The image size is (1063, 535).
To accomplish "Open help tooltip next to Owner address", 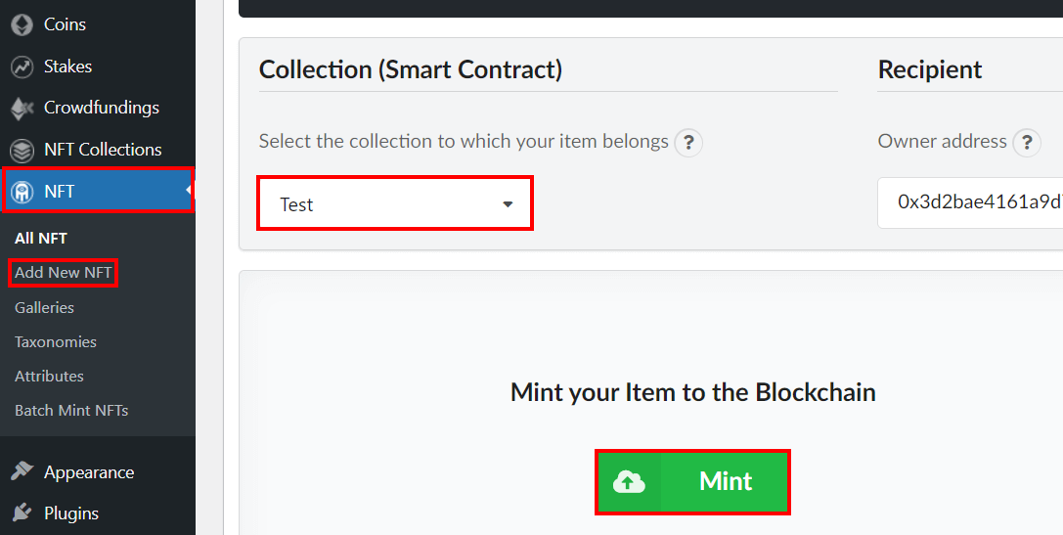I will click(1027, 143).
